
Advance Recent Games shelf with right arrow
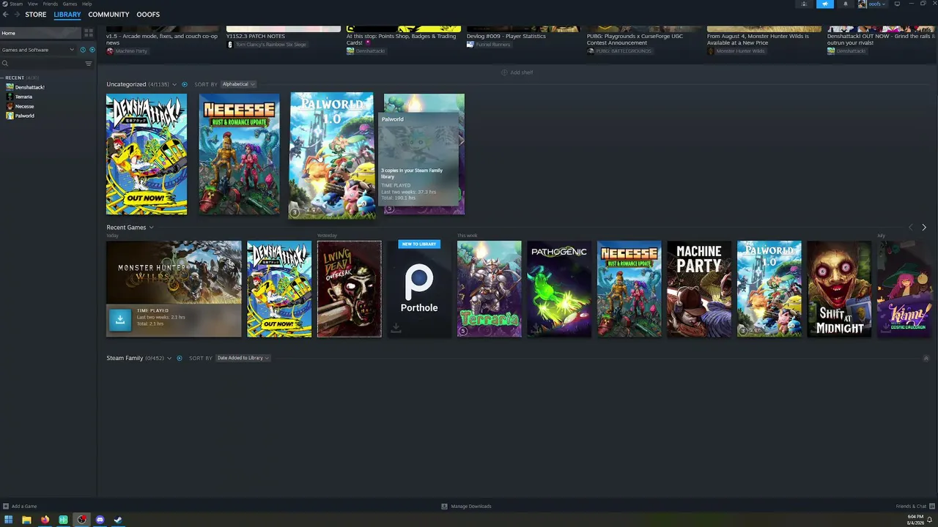pos(924,228)
